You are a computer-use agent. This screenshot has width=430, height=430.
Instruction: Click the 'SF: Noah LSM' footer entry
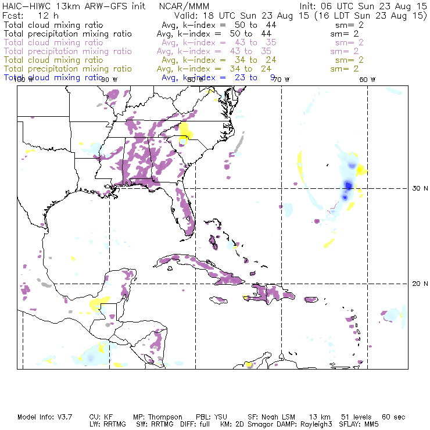[x=271, y=417]
